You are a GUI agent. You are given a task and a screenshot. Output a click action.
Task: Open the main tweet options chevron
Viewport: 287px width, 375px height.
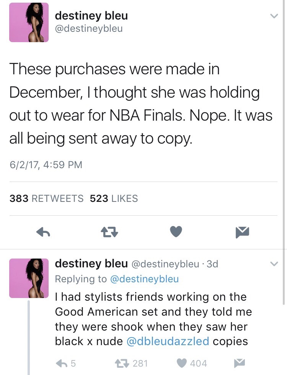tap(273, 16)
